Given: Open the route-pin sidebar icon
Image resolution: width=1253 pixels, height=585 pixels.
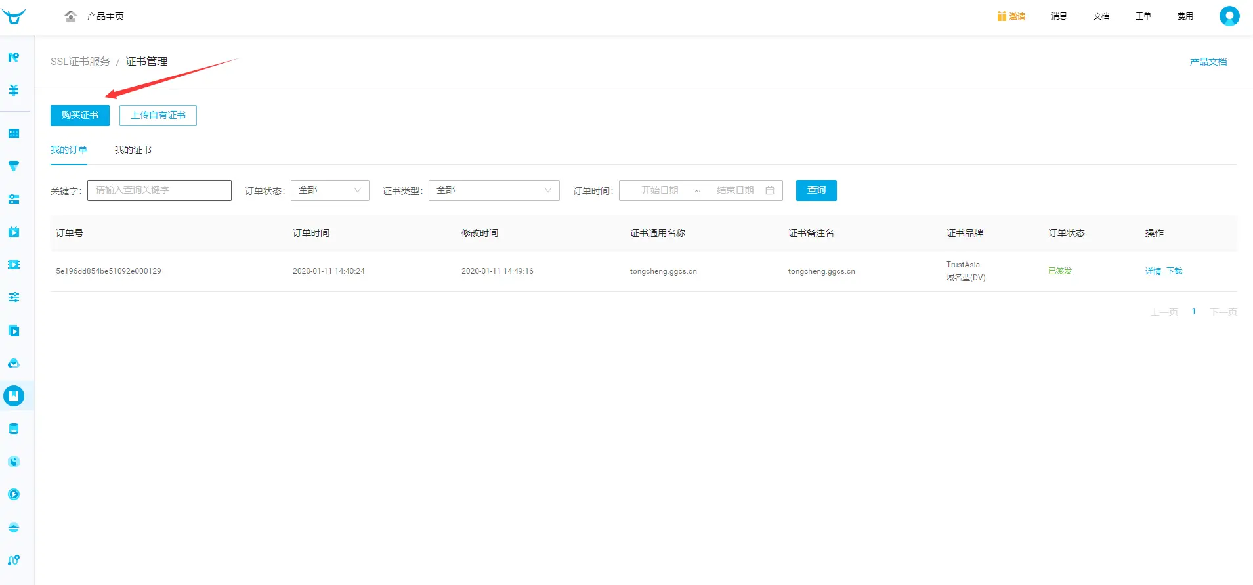Looking at the screenshot, I should point(14,560).
